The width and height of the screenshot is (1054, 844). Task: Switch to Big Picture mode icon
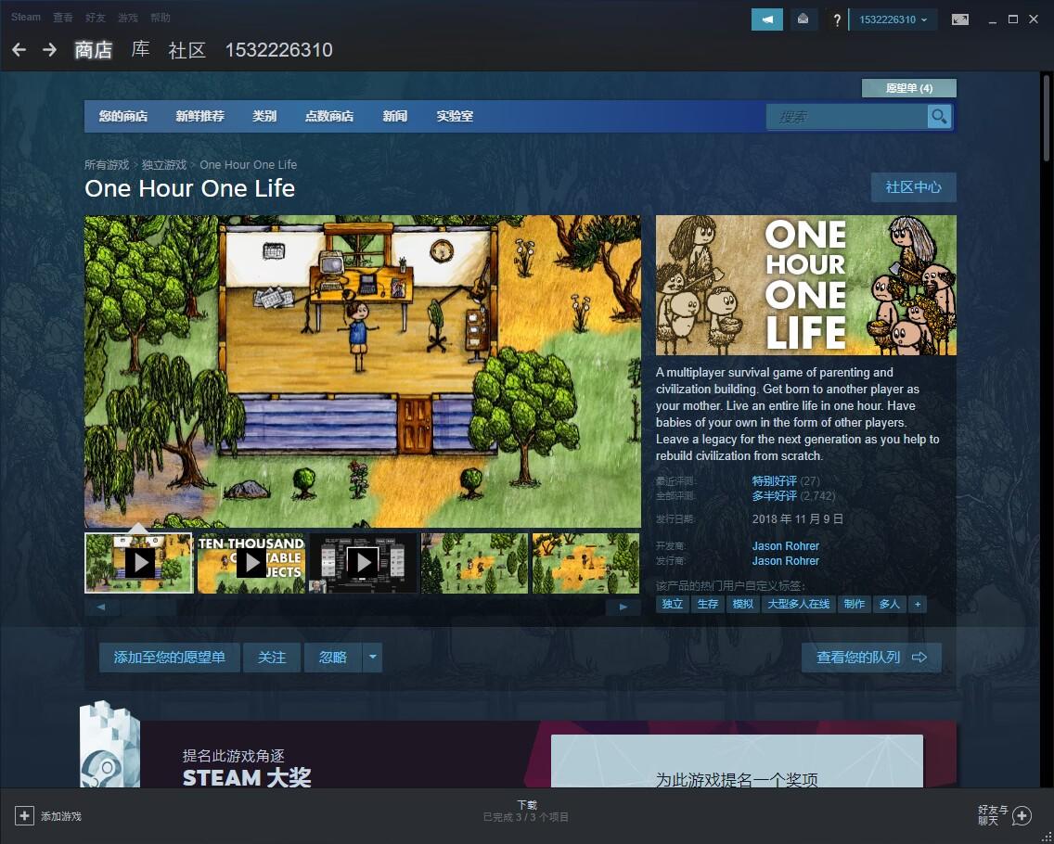click(960, 19)
